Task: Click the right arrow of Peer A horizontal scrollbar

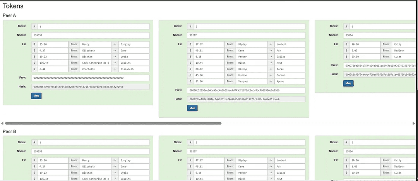Action: pos(414,123)
